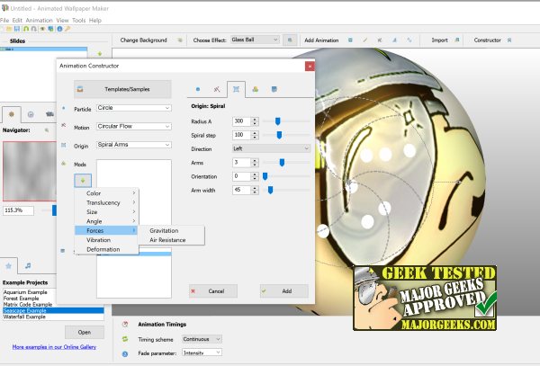Open the Choose Effect Glass Ball dropdown
The height and width of the screenshot is (366, 540).
tap(255, 40)
